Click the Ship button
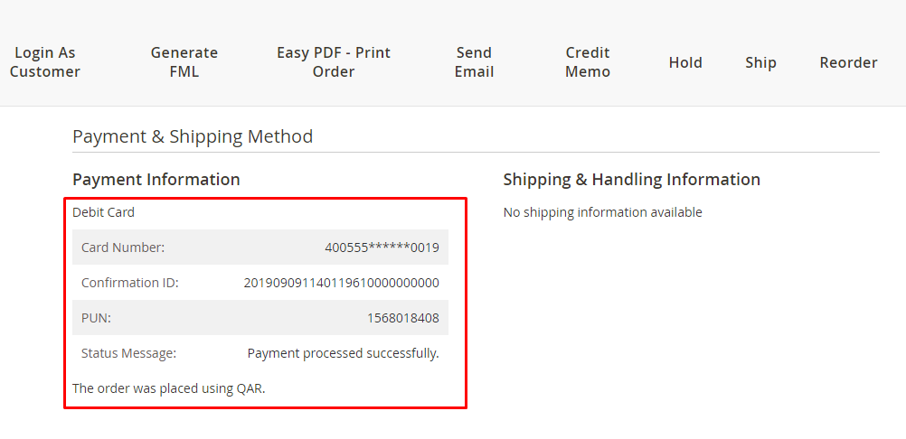This screenshot has width=906, height=439. [760, 62]
